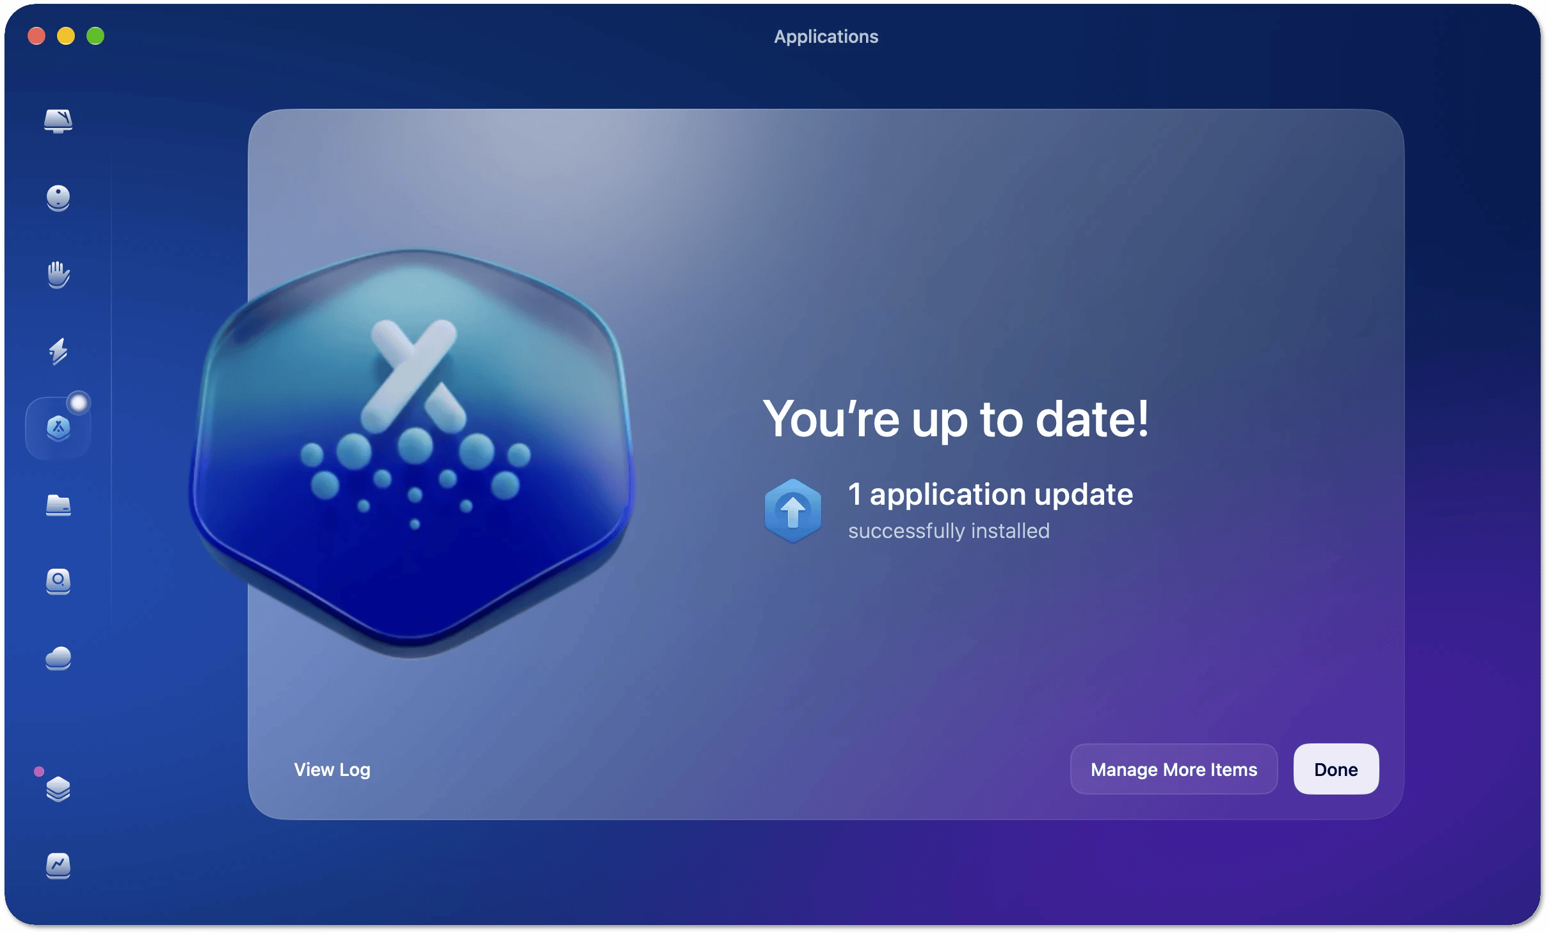
Task: Click the Done button
Action: [1336, 769]
